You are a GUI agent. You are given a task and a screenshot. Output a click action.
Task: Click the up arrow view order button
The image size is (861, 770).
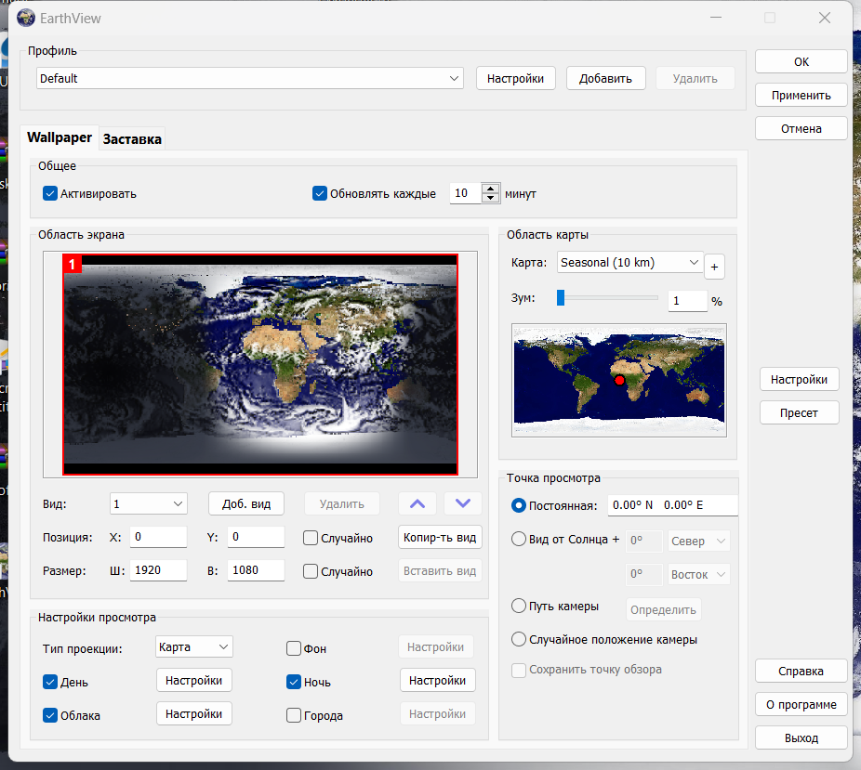[417, 503]
